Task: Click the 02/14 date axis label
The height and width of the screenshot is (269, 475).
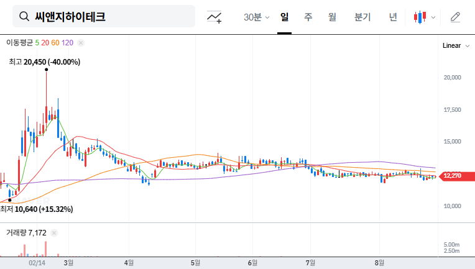Action: (37, 263)
